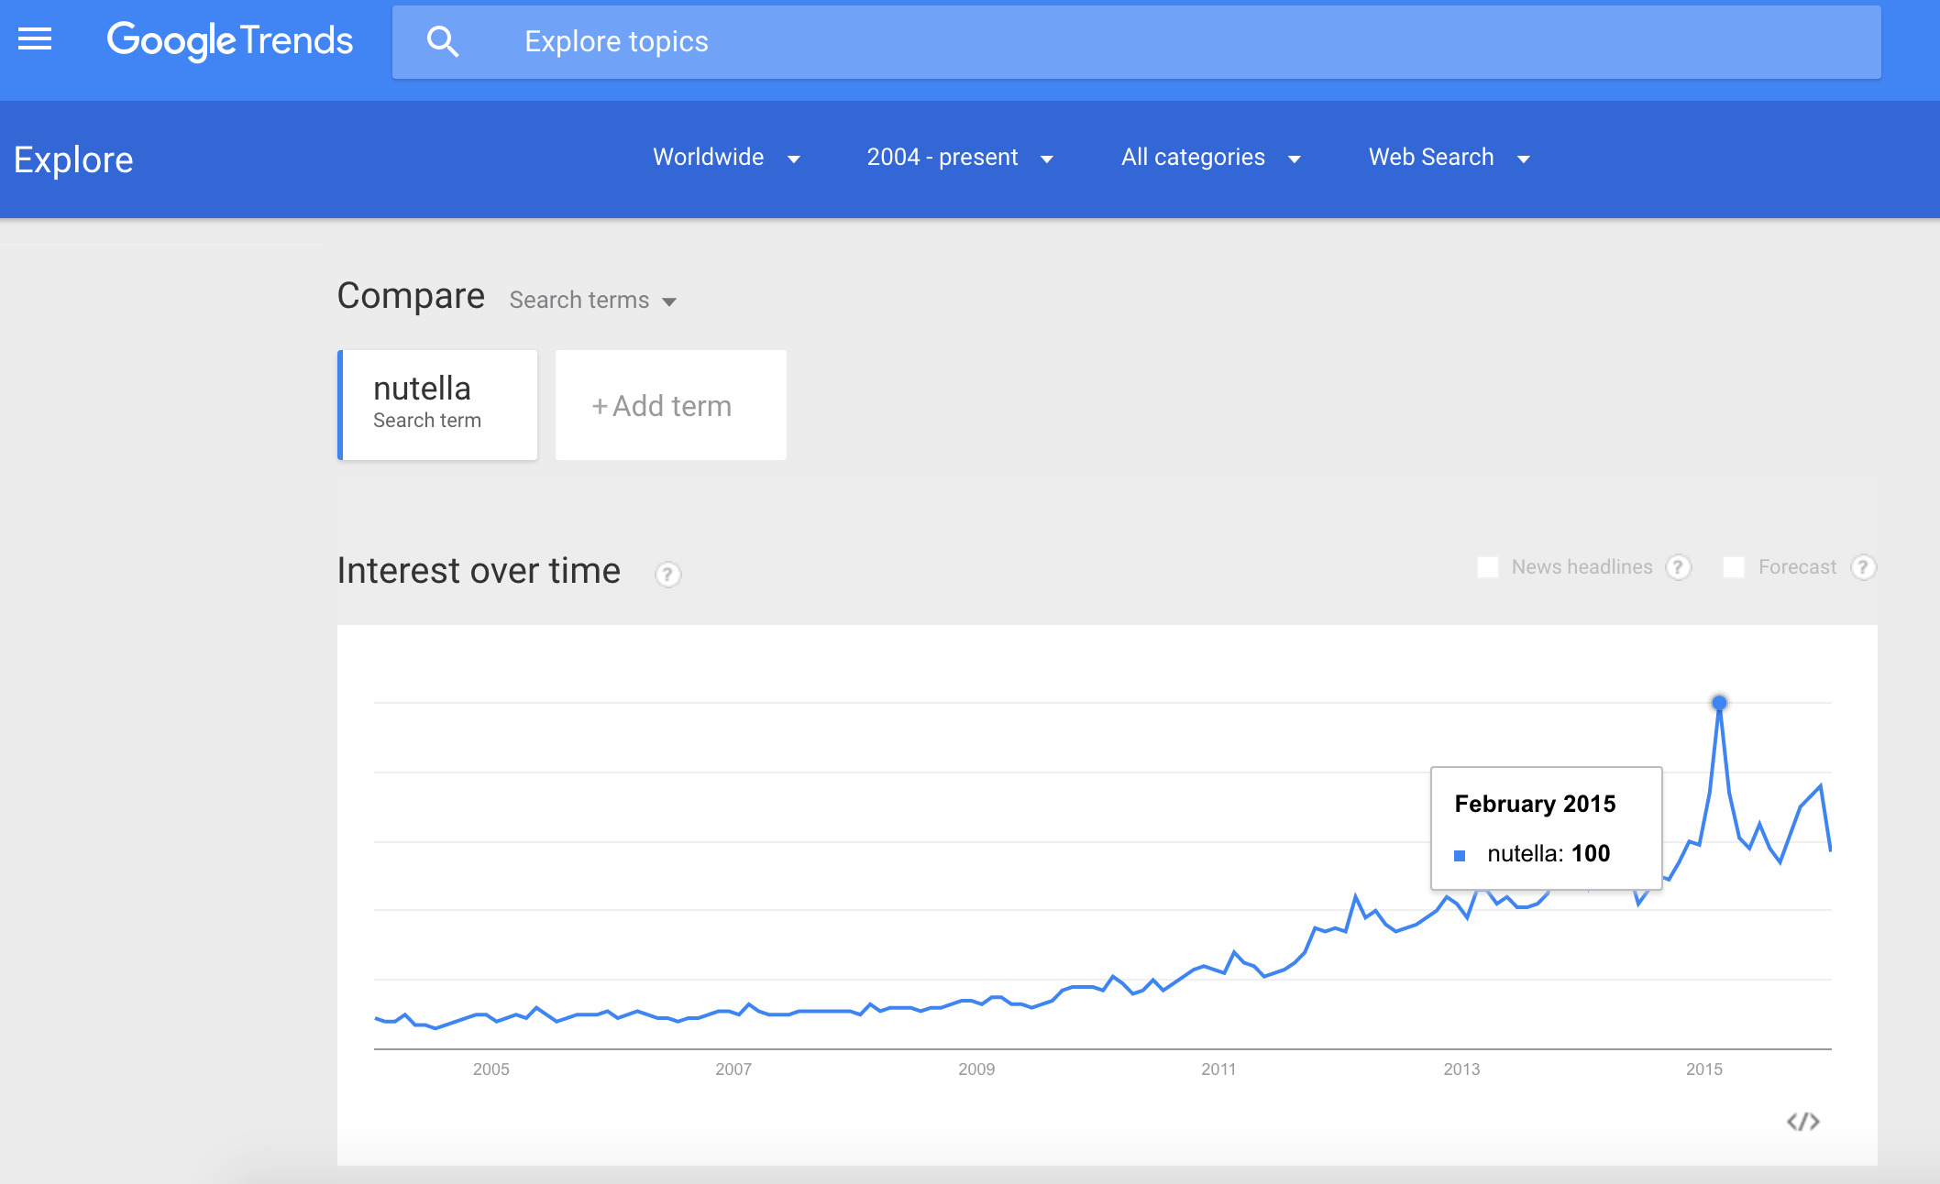Expand the Worldwide region dropdown
Viewport: 1940px width, 1184px height.
coord(726,158)
